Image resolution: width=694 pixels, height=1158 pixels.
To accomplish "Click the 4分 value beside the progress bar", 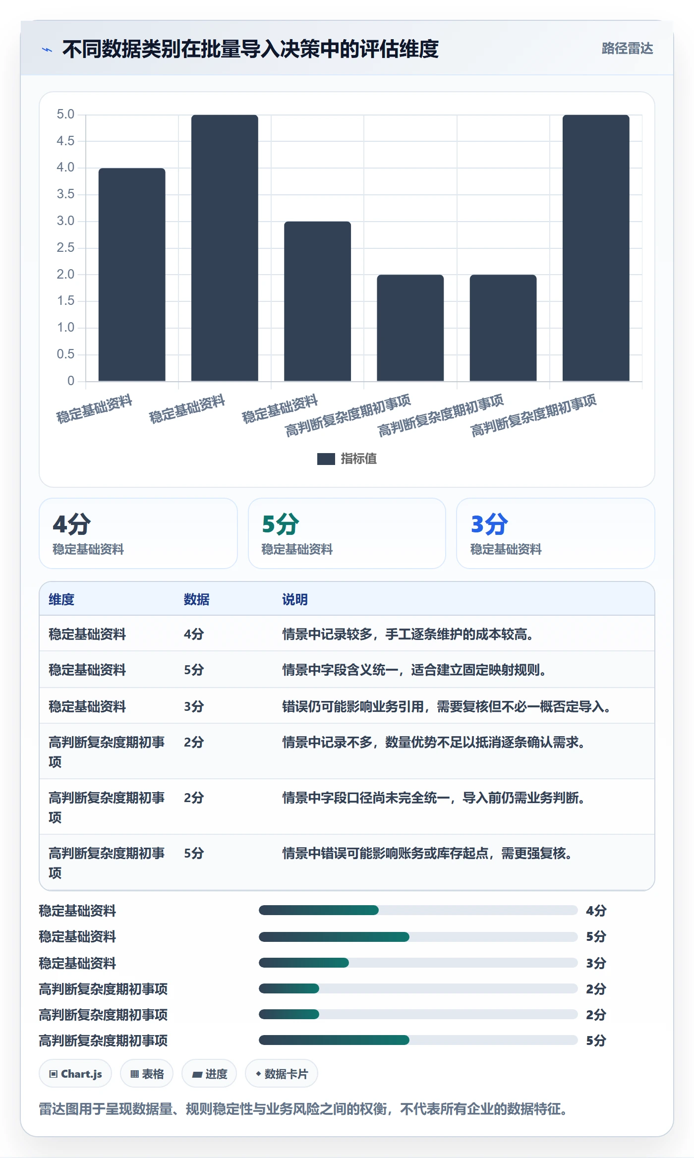I will (x=596, y=911).
